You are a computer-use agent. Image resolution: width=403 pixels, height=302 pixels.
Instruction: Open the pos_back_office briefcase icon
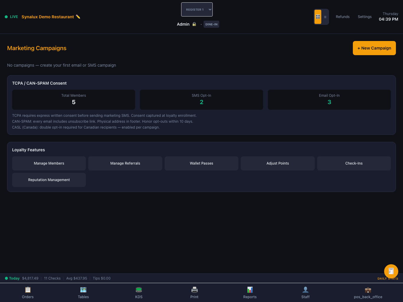(x=368, y=290)
